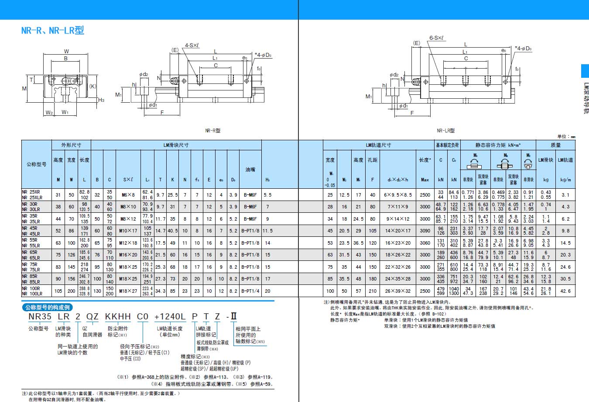Select the 'NR 55LR' model row label
This screenshot has width=589, height=402.
[x=31, y=246]
